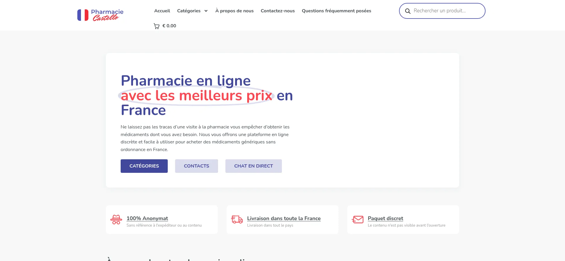The width and height of the screenshot is (565, 261).
Task: Open the Paquet discret link
Action: point(385,218)
